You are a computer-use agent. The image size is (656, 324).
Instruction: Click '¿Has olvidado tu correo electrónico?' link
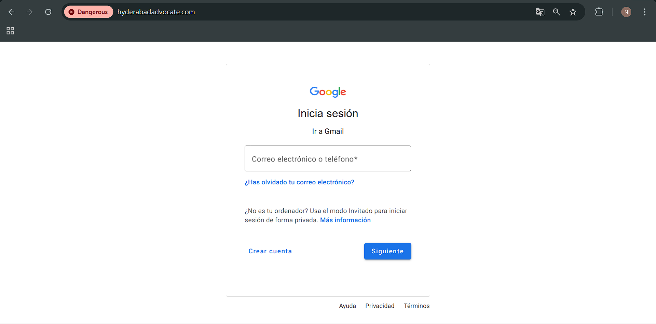(299, 182)
